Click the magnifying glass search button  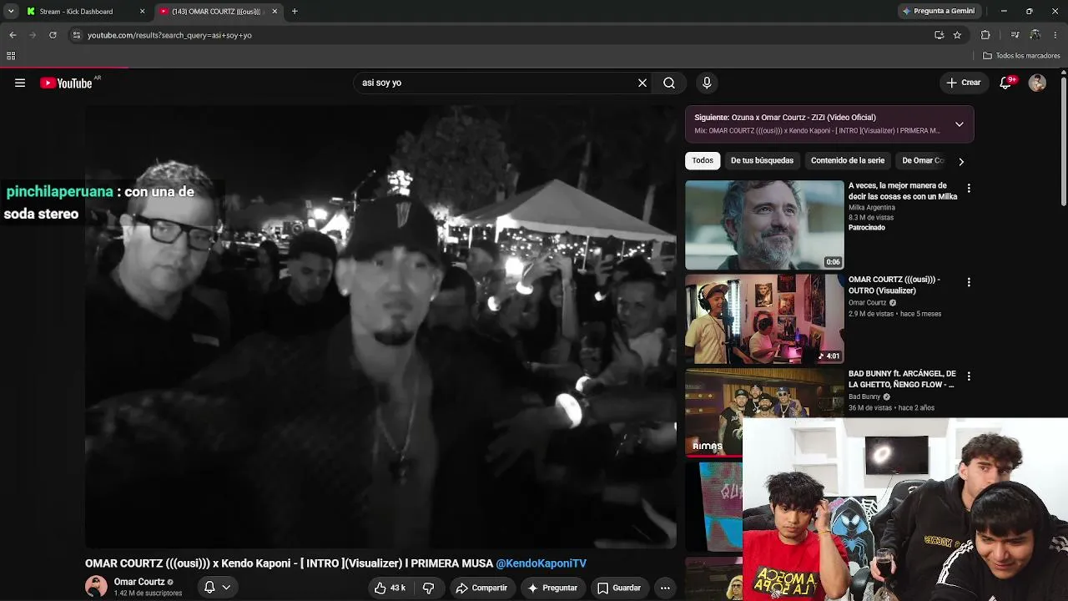(x=669, y=83)
